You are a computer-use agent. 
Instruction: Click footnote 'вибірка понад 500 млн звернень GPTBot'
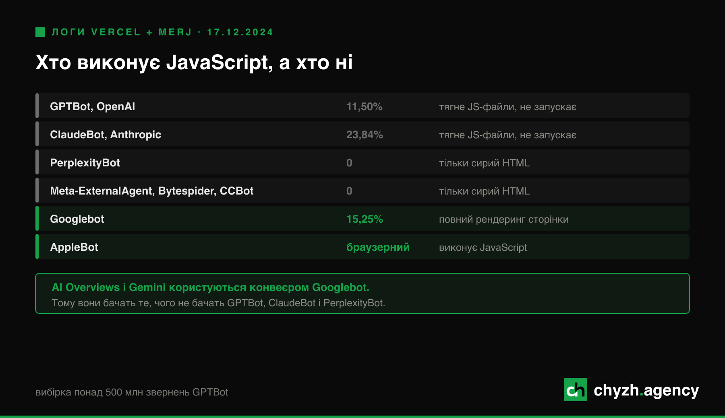pyautogui.click(x=132, y=392)
